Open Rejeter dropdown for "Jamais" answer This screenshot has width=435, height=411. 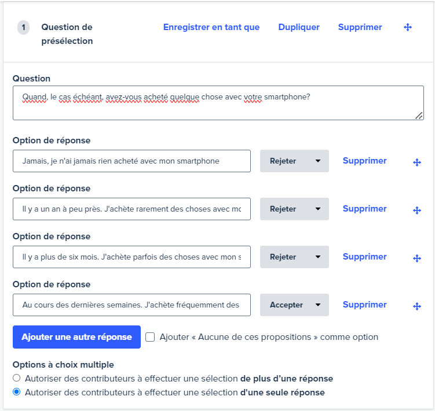point(294,161)
